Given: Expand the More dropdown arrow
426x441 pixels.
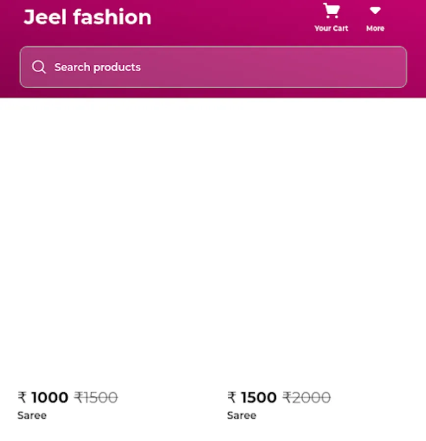Looking at the screenshot, I should pyautogui.click(x=375, y=11).
